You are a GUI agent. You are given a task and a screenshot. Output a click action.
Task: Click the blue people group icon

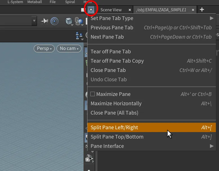(x=79, y=36)
